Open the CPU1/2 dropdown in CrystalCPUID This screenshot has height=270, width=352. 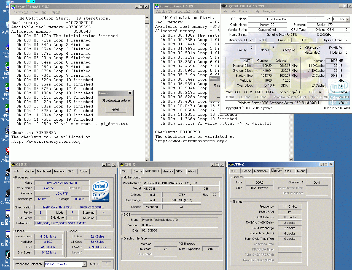tap(348, 19)
